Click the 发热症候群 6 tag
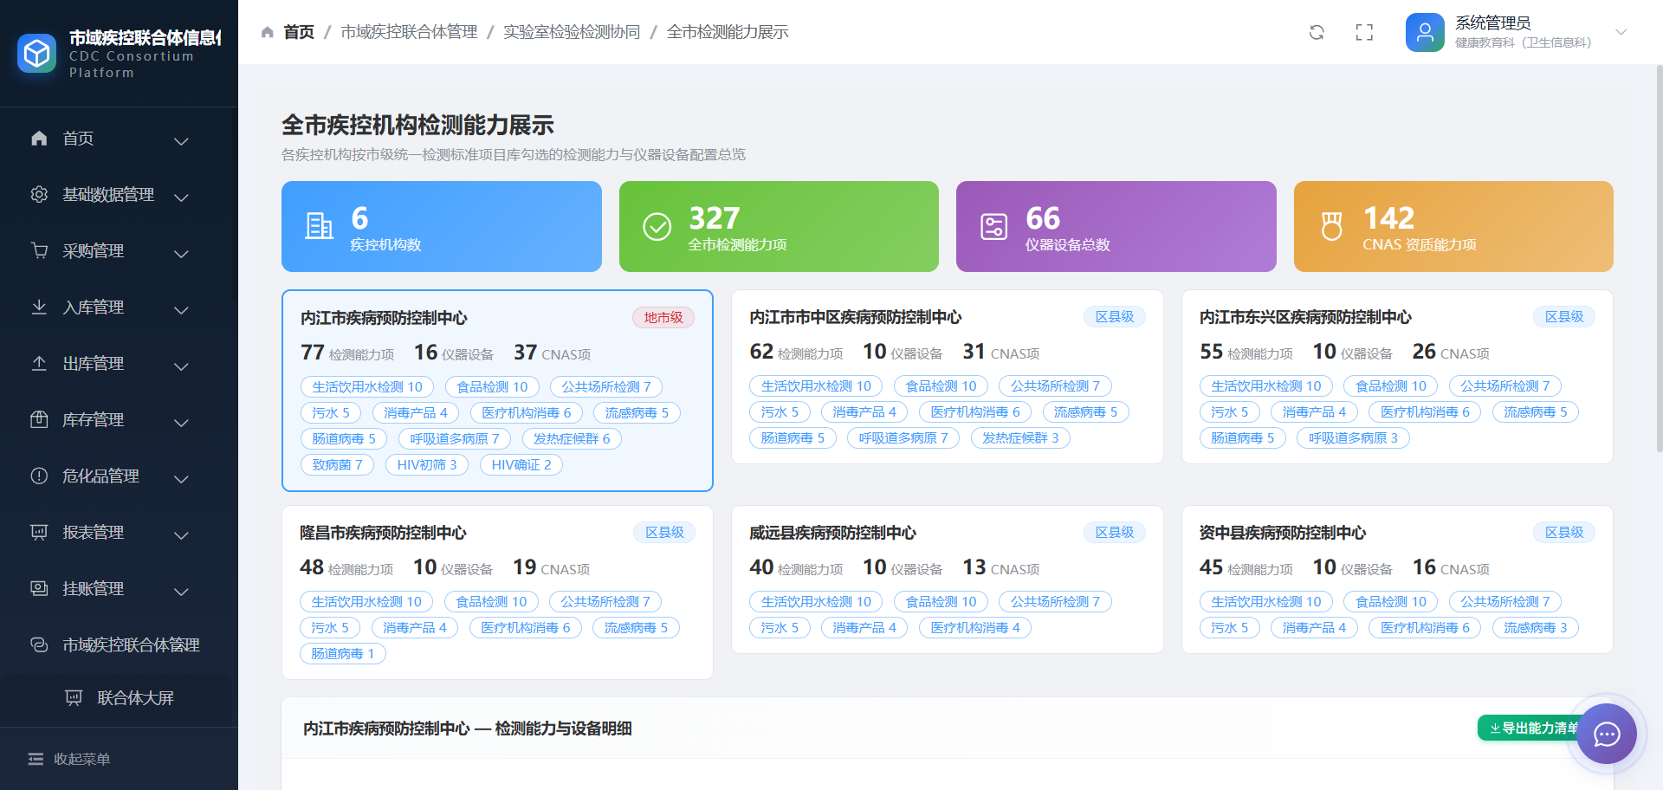The image size is (1663, 790). point(572,438)
